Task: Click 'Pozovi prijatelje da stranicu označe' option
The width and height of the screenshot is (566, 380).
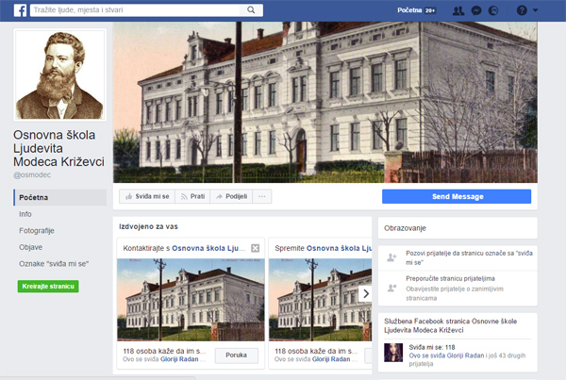Action: tap(469, 257)
